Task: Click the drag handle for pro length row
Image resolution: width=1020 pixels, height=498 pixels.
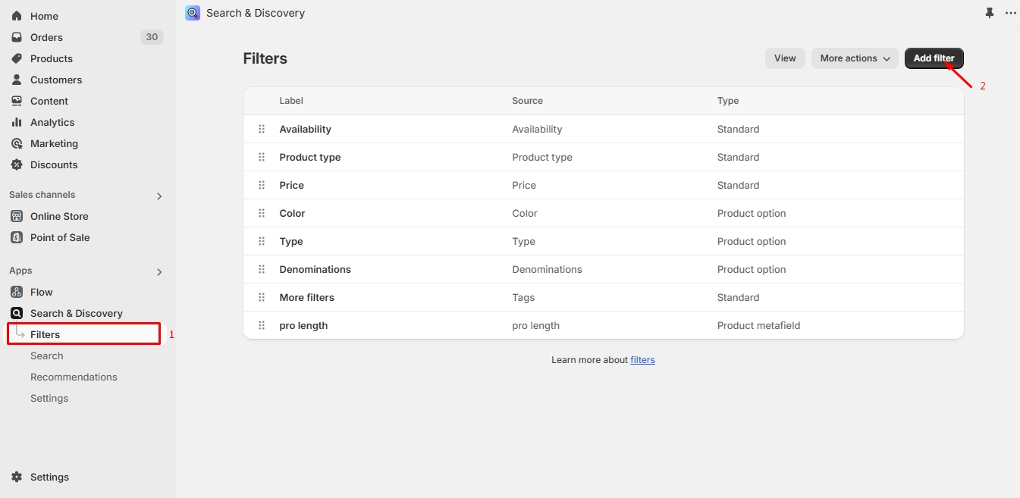Action: coord(262,326)
